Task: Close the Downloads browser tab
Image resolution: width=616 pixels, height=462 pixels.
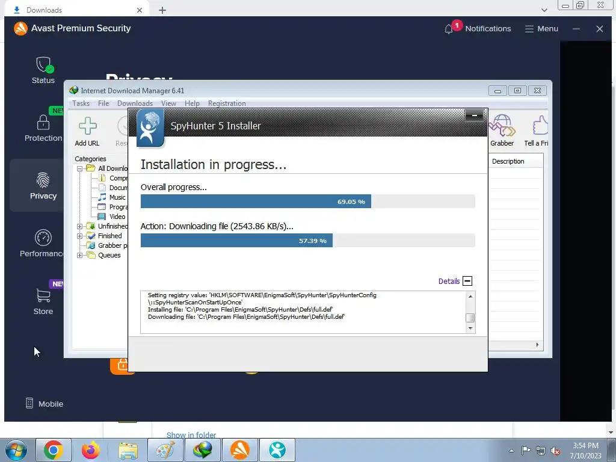Action: (140, 10)
